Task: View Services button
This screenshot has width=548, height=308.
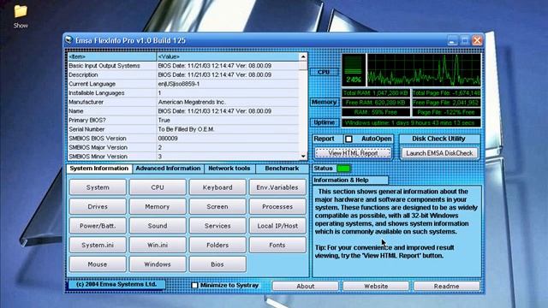Action: click(217, 226)
